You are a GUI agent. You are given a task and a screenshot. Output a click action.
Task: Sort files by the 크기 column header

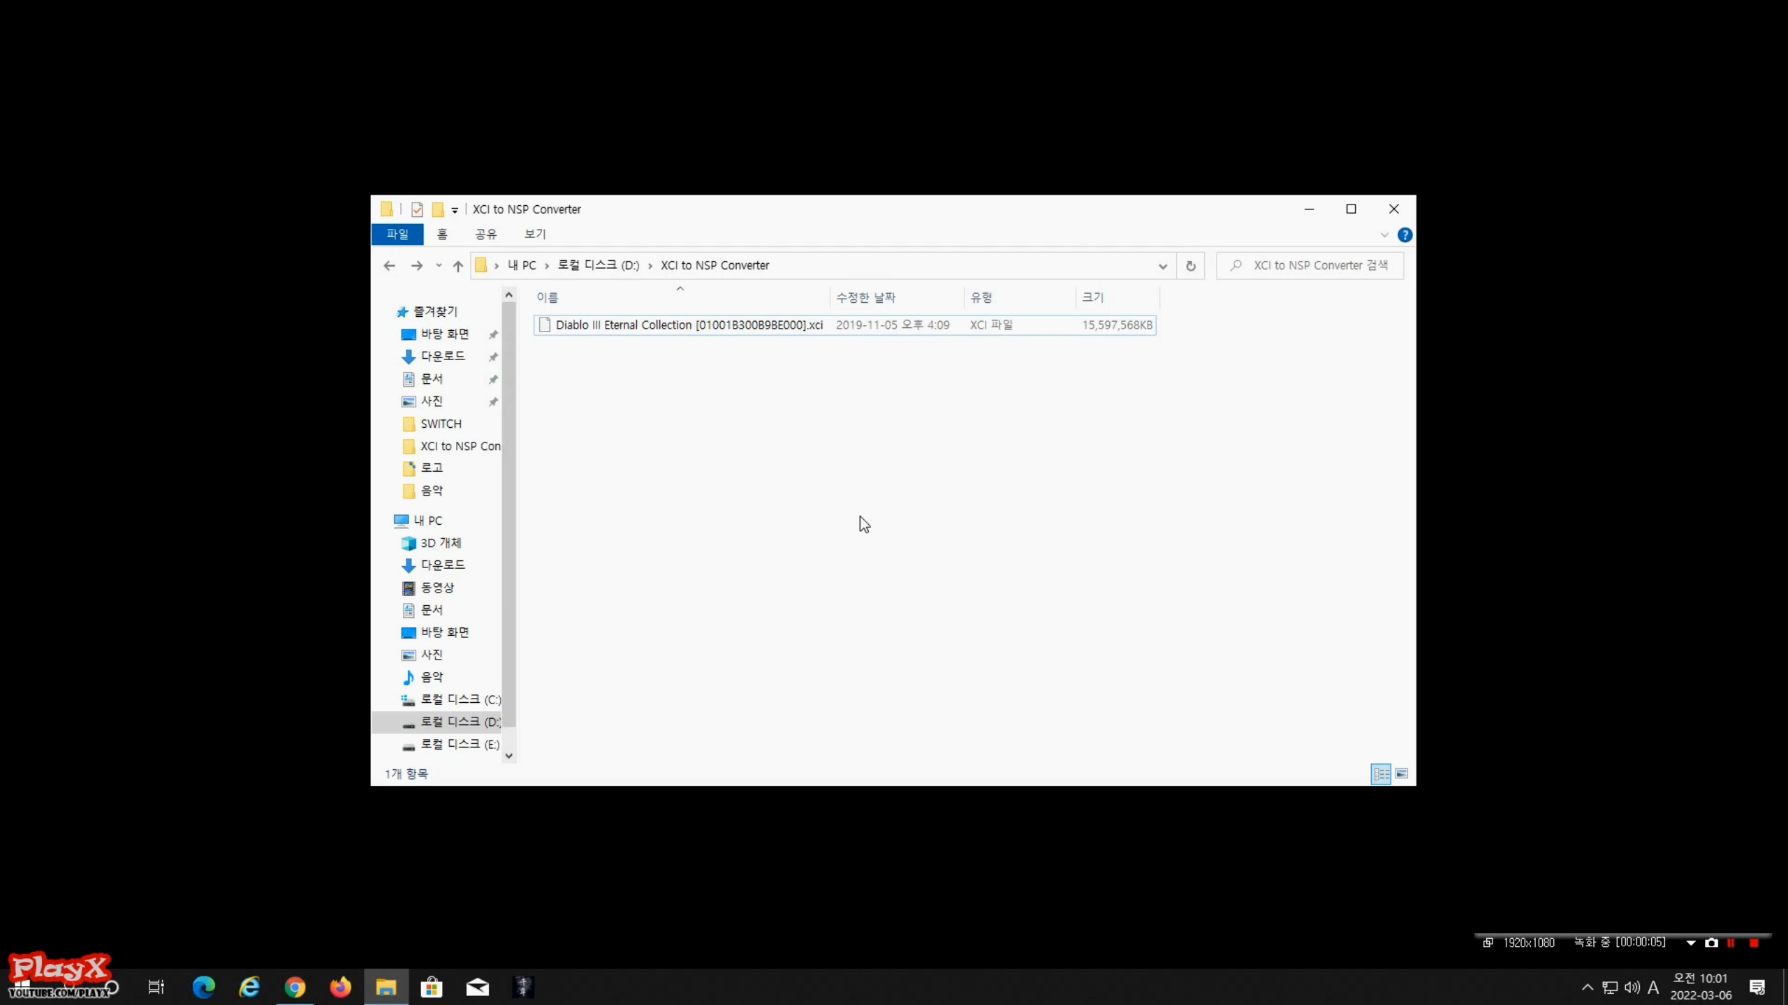point(1093,297)
